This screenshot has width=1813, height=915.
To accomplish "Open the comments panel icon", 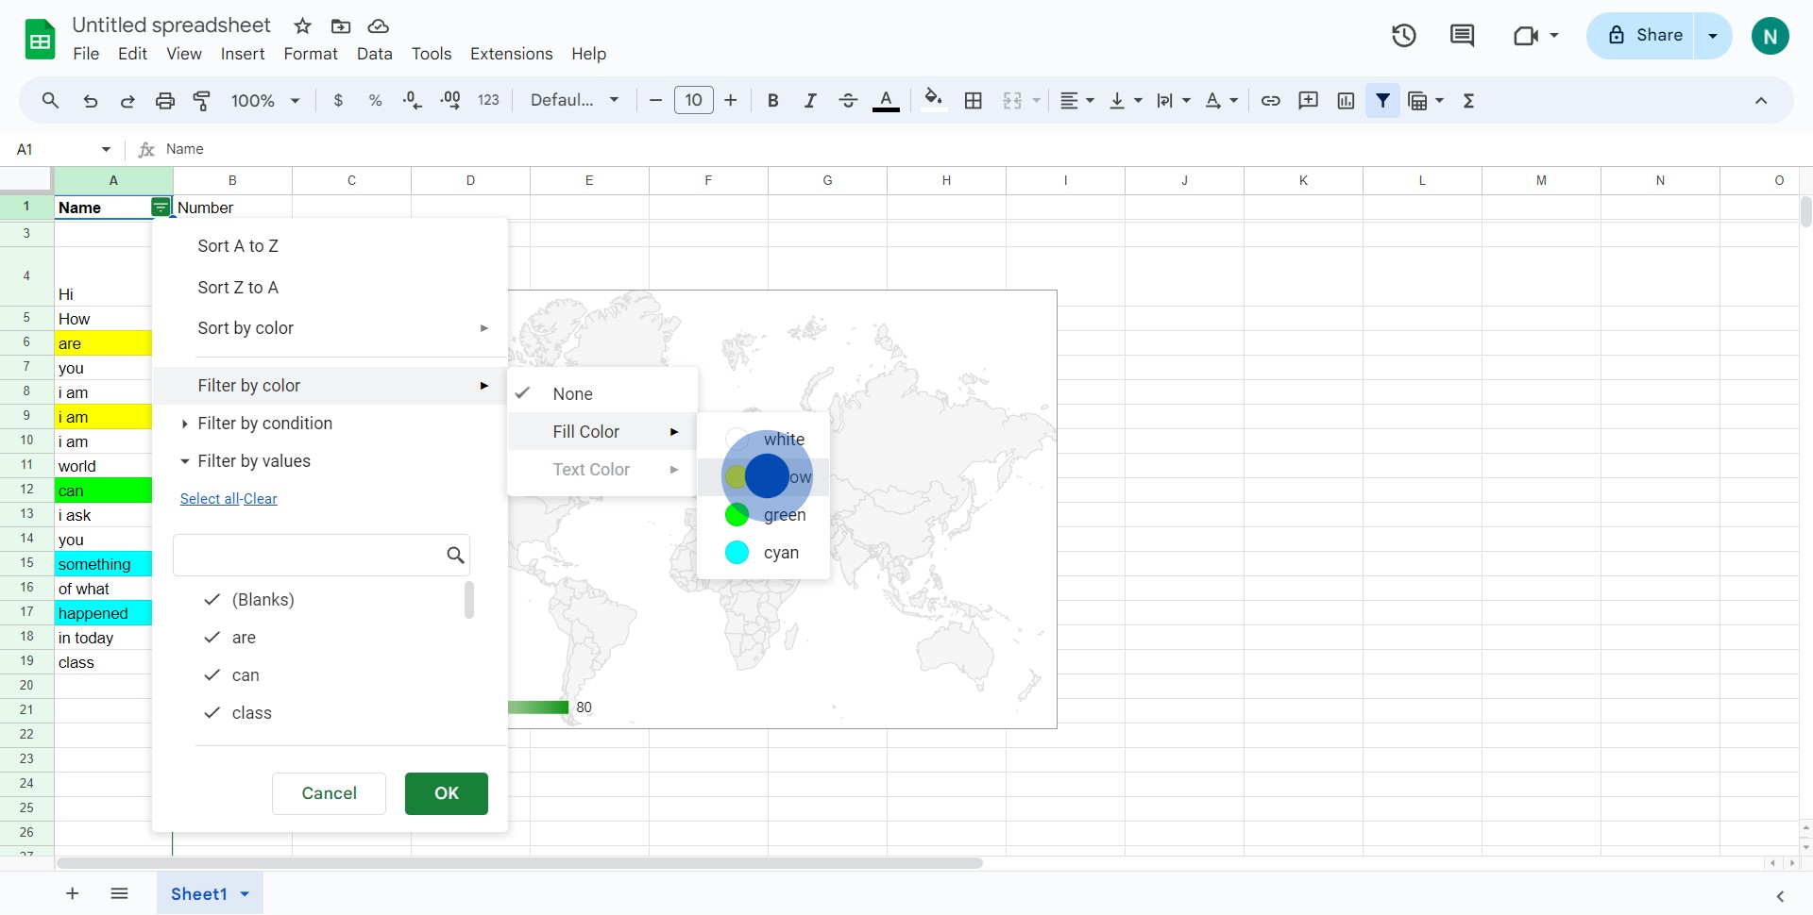I will point(1462,36).
